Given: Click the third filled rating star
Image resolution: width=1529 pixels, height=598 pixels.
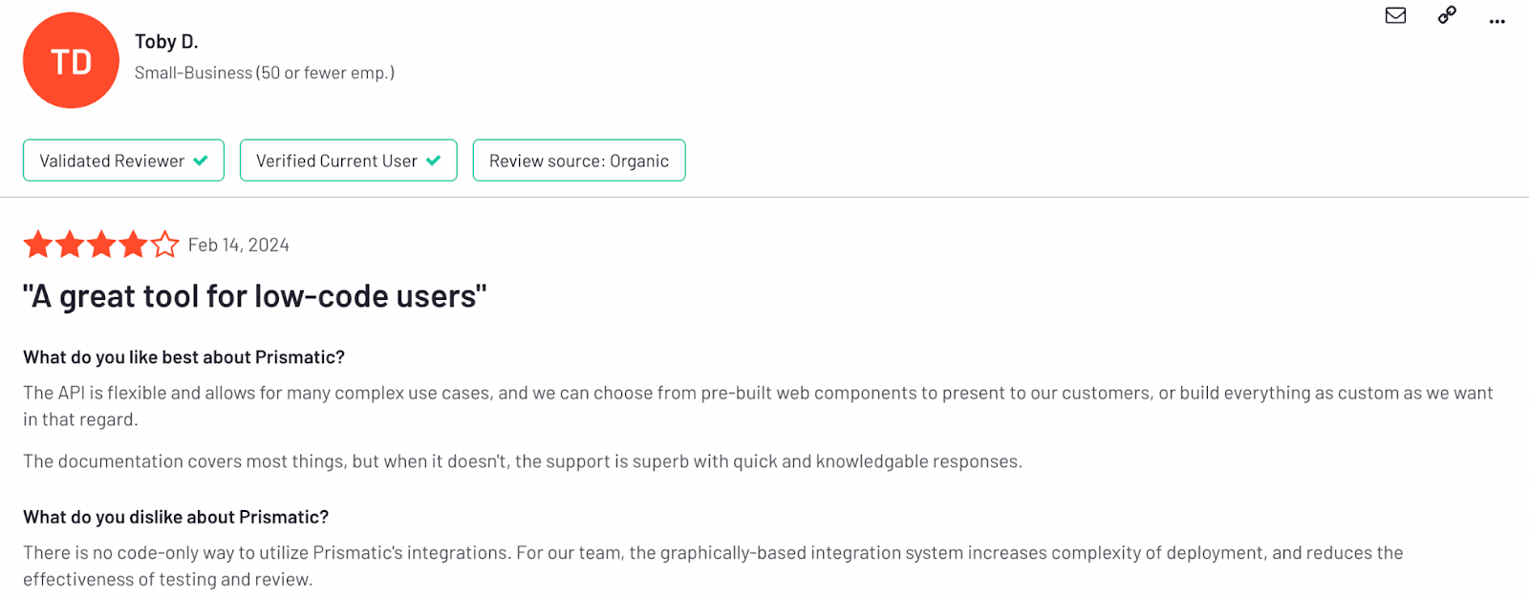Looking at the screenshot, I should pos(101,245).
